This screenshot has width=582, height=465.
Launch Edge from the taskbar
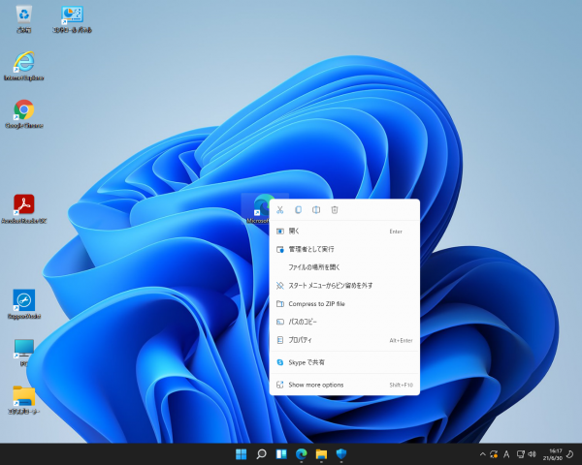302,454
